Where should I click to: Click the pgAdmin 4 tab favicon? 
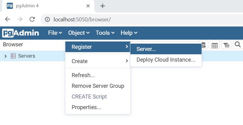pos(10,6)
